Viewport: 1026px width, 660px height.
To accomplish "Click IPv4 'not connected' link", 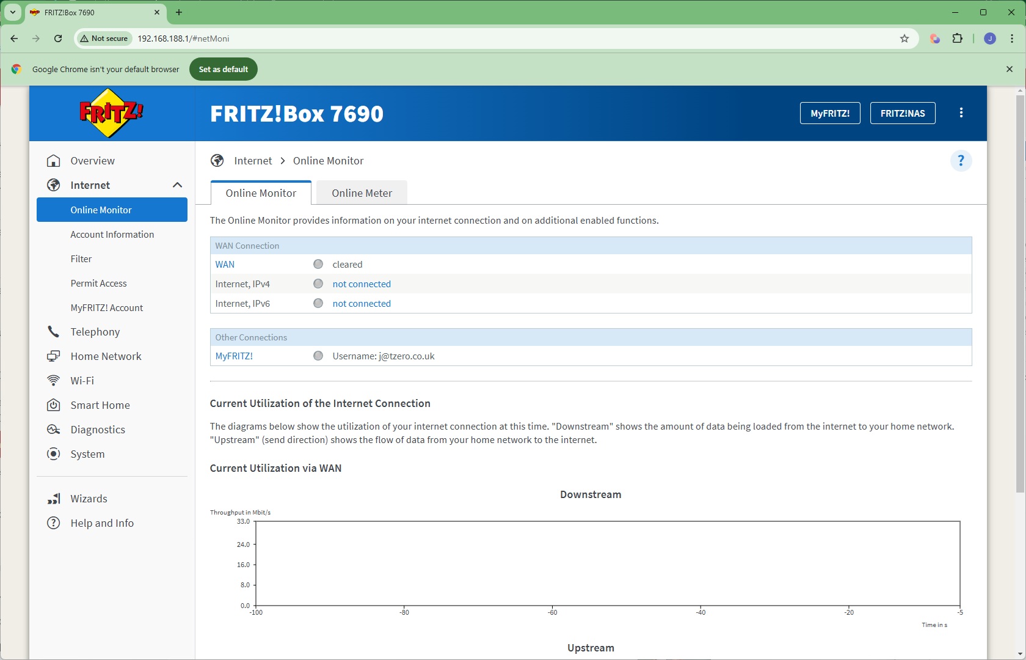I will pos(362,284).
